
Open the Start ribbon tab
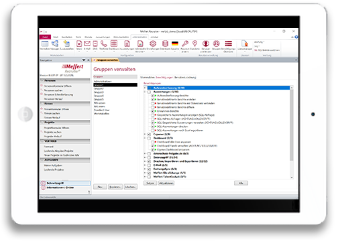56,37
